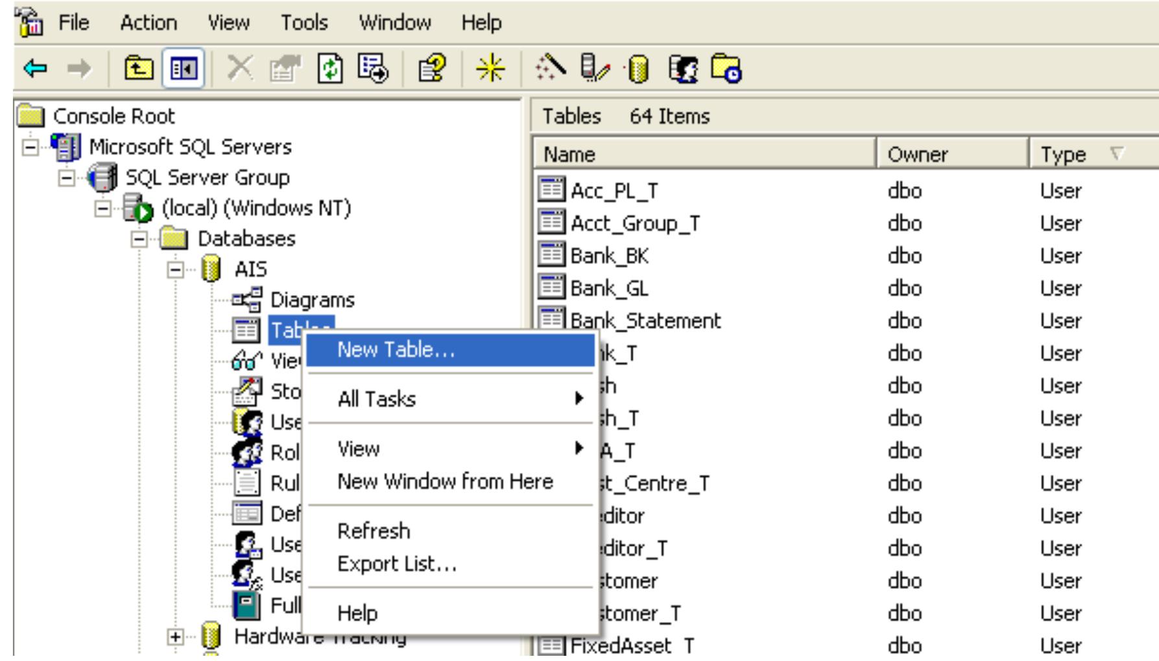The image size is (1159, 661).
Task: Click the New Job folder-clock icon
Action: tap(726, 68)
